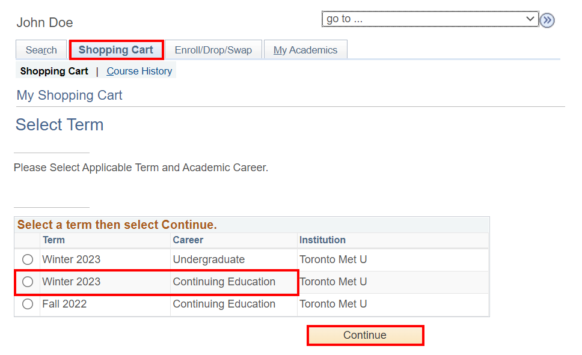Click the Institution column header
This screenshot has width=582, height=355.
coord(322,240)
